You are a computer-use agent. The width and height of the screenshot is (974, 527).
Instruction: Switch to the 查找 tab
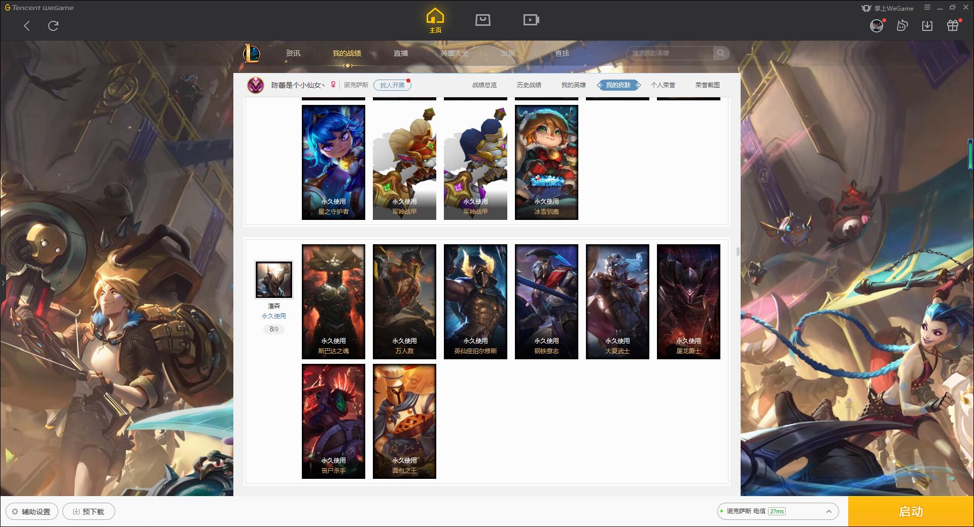click(562, 53)
